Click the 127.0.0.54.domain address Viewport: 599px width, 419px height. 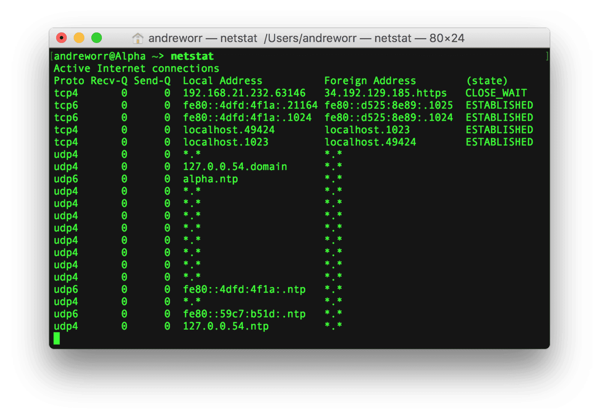click(235, 167)
